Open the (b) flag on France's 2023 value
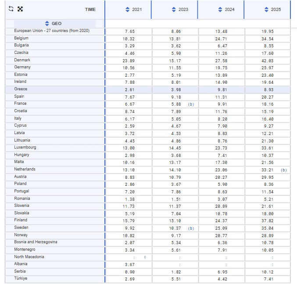297x284 pixels. 191,104
